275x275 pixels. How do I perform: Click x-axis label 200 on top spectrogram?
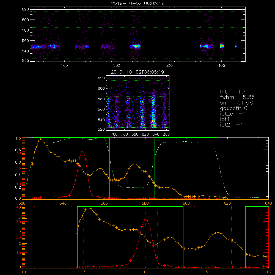tap(117, 66)
